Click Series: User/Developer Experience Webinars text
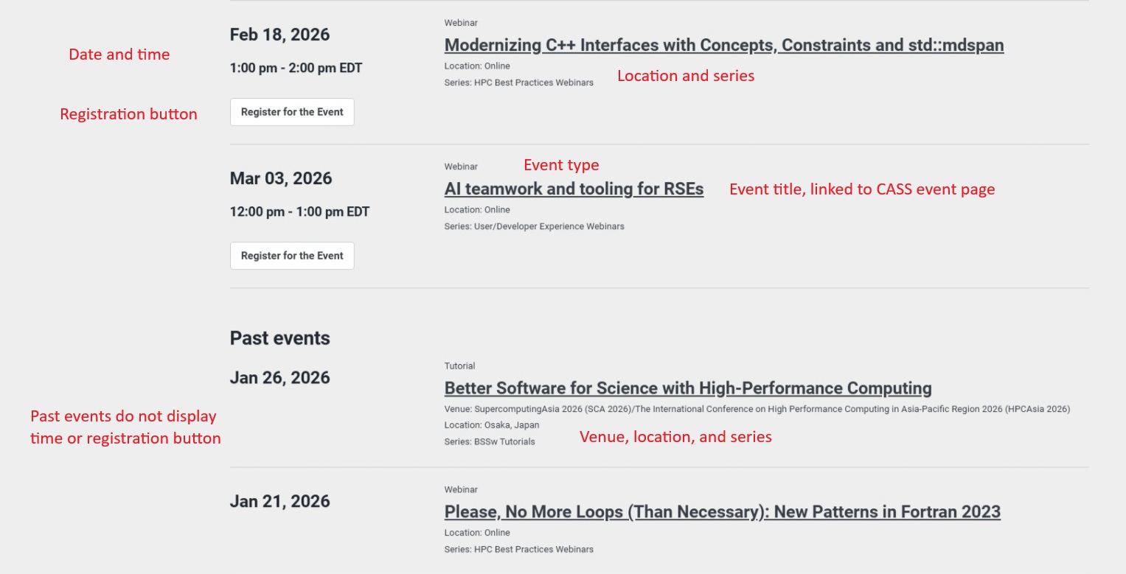The width and height of the screenshot is (1126, 574). [534, 226]
